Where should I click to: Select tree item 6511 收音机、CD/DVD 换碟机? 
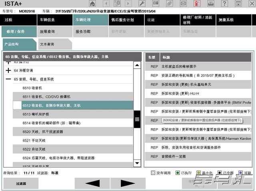click(73, 97)
